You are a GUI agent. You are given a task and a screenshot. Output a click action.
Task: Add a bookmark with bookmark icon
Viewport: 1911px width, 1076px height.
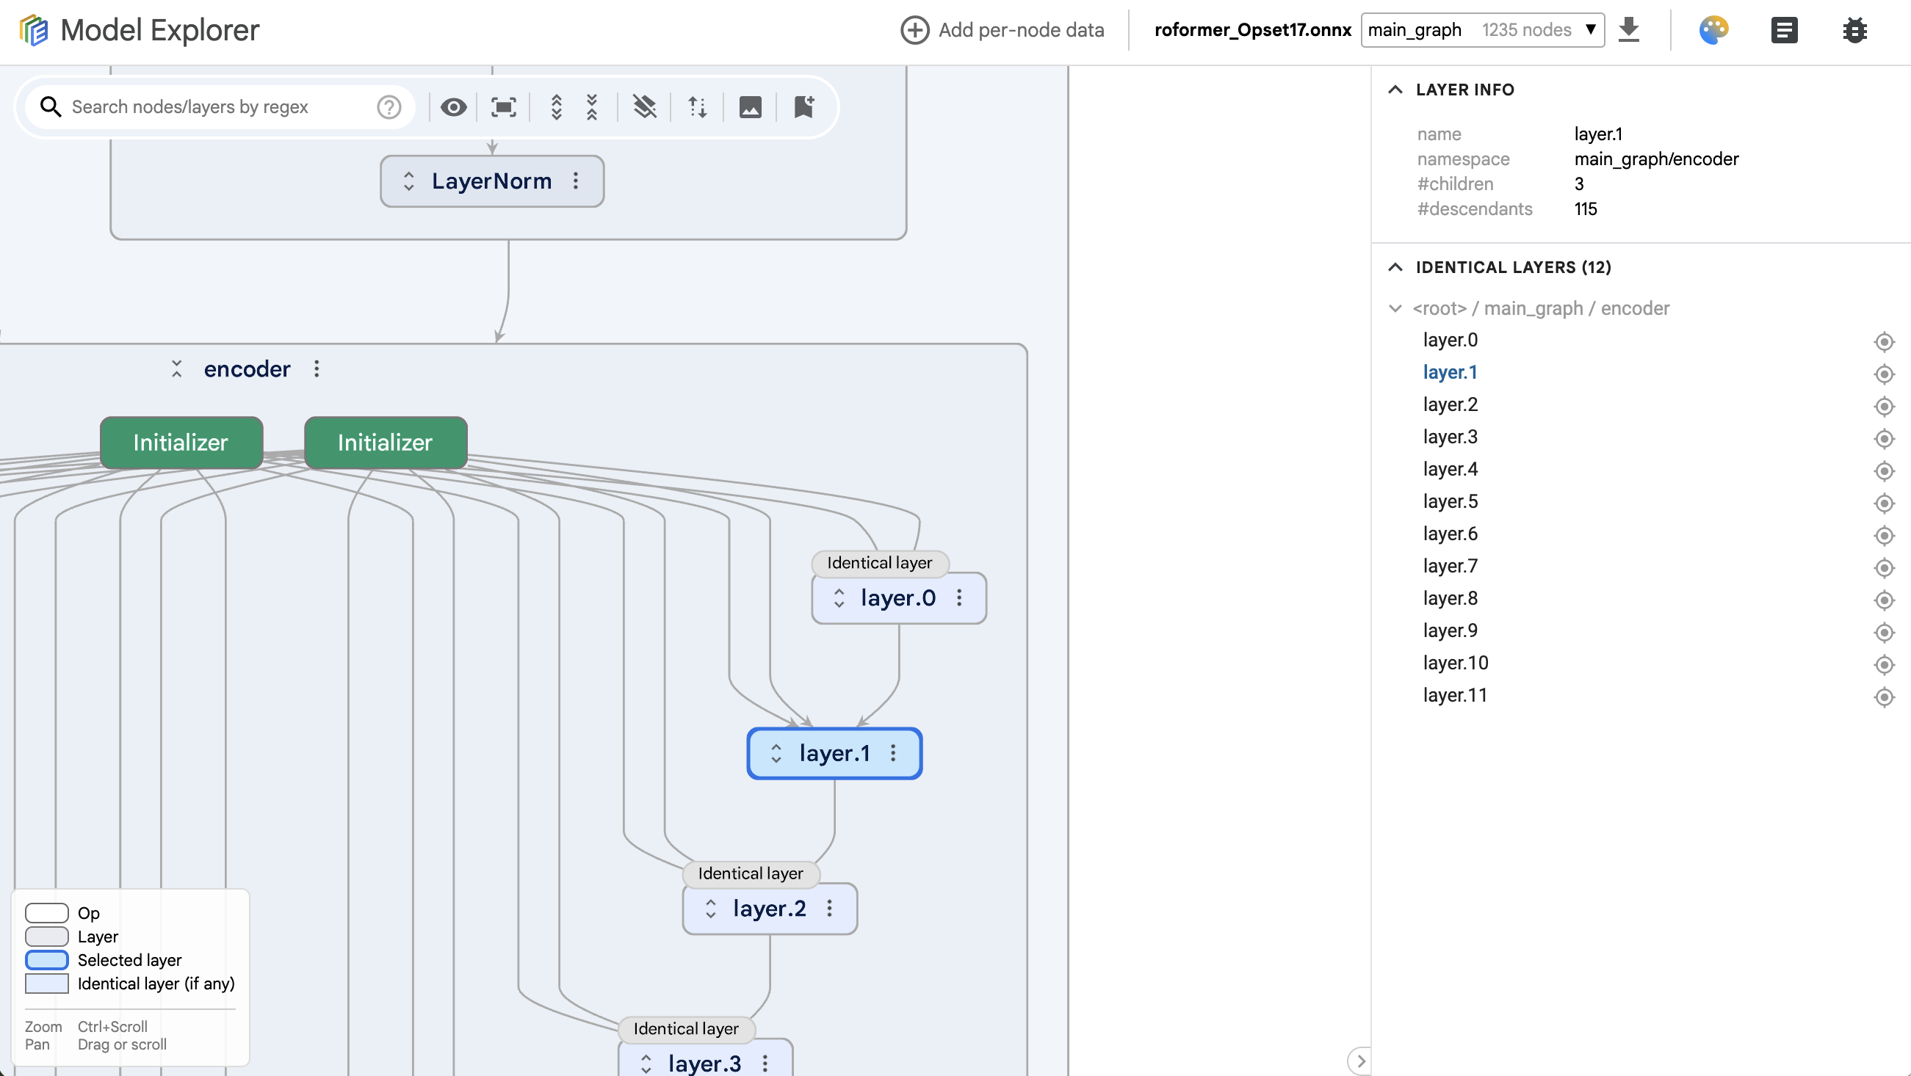[803, 106]
